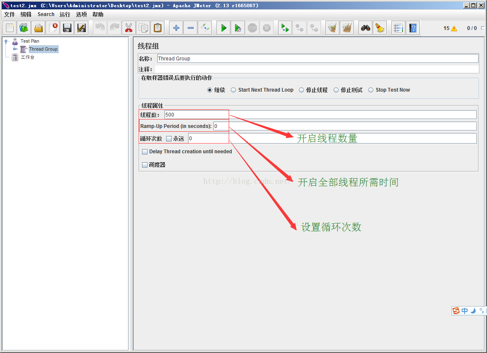The height and width of the screenshot is (353, 487).
Task: Collapse all tree nodes with minus icon
Action: point(191,28)
